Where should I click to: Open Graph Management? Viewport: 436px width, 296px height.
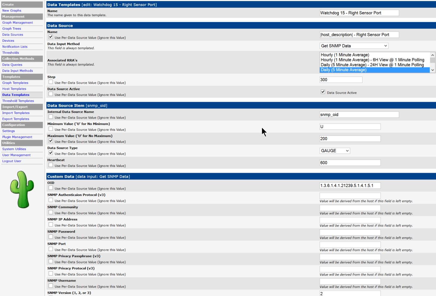click(x=17, y=23)
